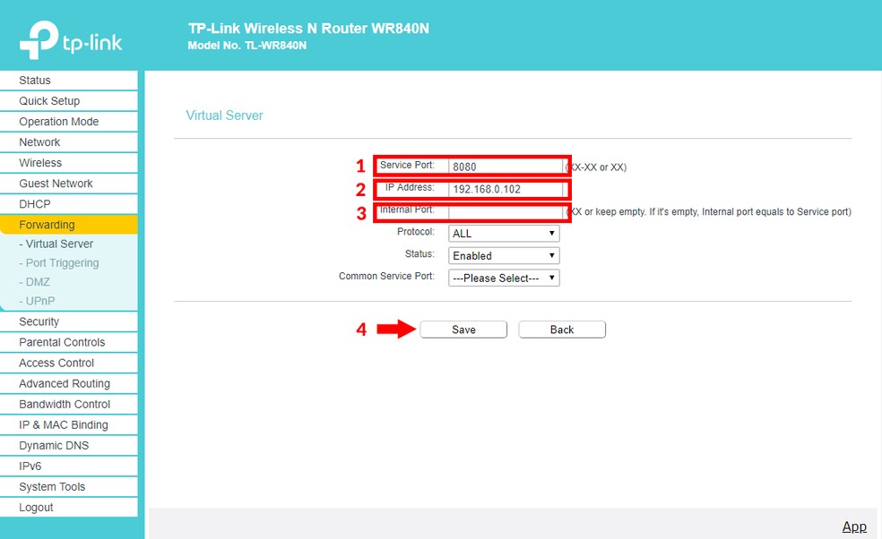The height and width of the screenshot is (539, 882).
Task: Click the Virtual Server page heading
Action: click(224, 115)
